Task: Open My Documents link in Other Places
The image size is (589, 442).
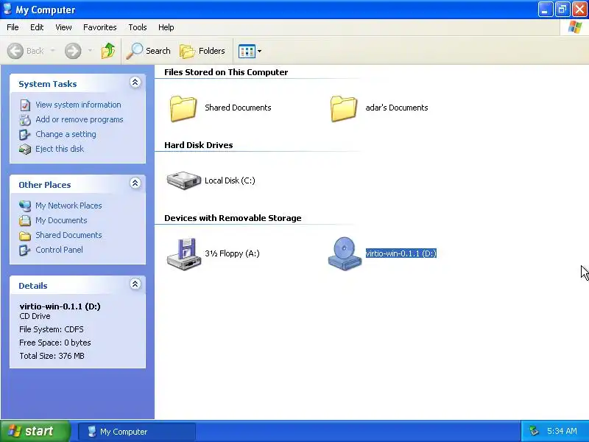Action: coord(61,220)
